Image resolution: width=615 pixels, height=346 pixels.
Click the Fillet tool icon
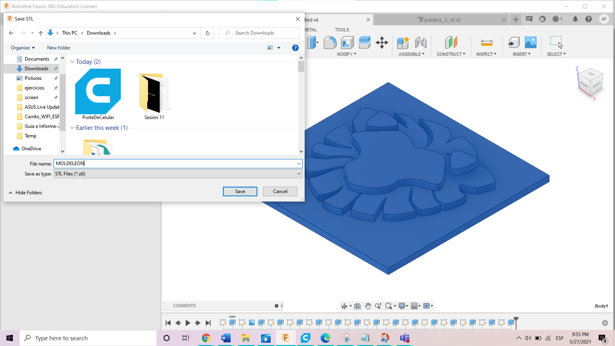[330, 42]
